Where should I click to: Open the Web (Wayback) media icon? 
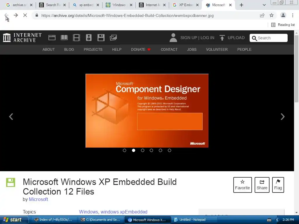tap(52, 38)
